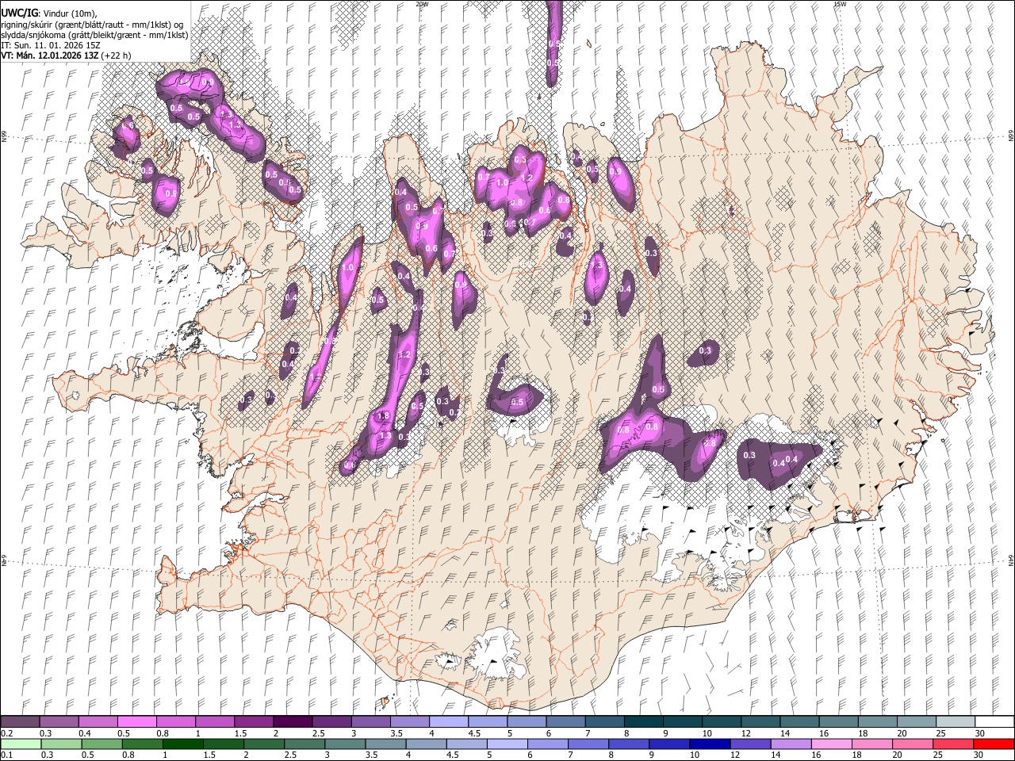Select the medium blue swatch at 8 in rain scale
1015x761 pixels.
pos(629,744)
